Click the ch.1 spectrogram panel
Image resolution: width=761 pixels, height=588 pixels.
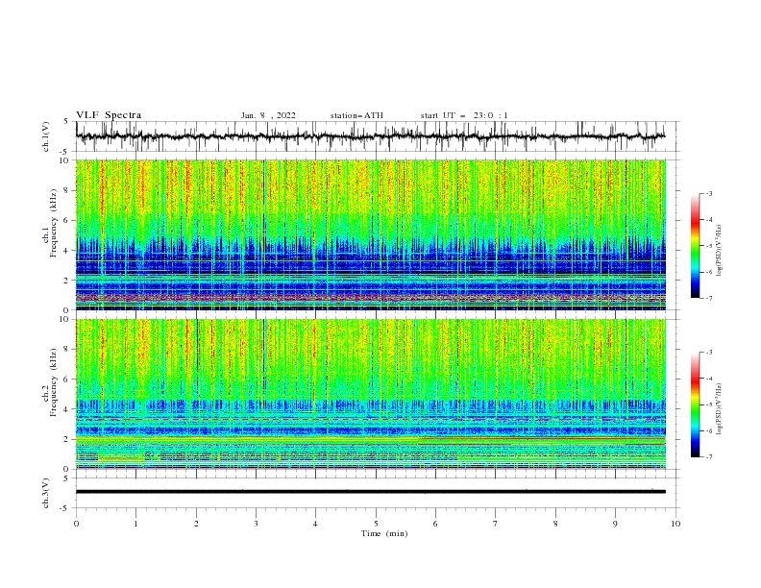pos(370,234)
